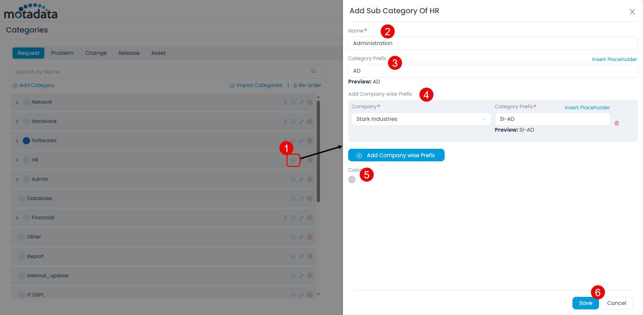
Task: Trigger the search magnifier in Search By Name
Action: pyautogui.click(x=313, y=71)
